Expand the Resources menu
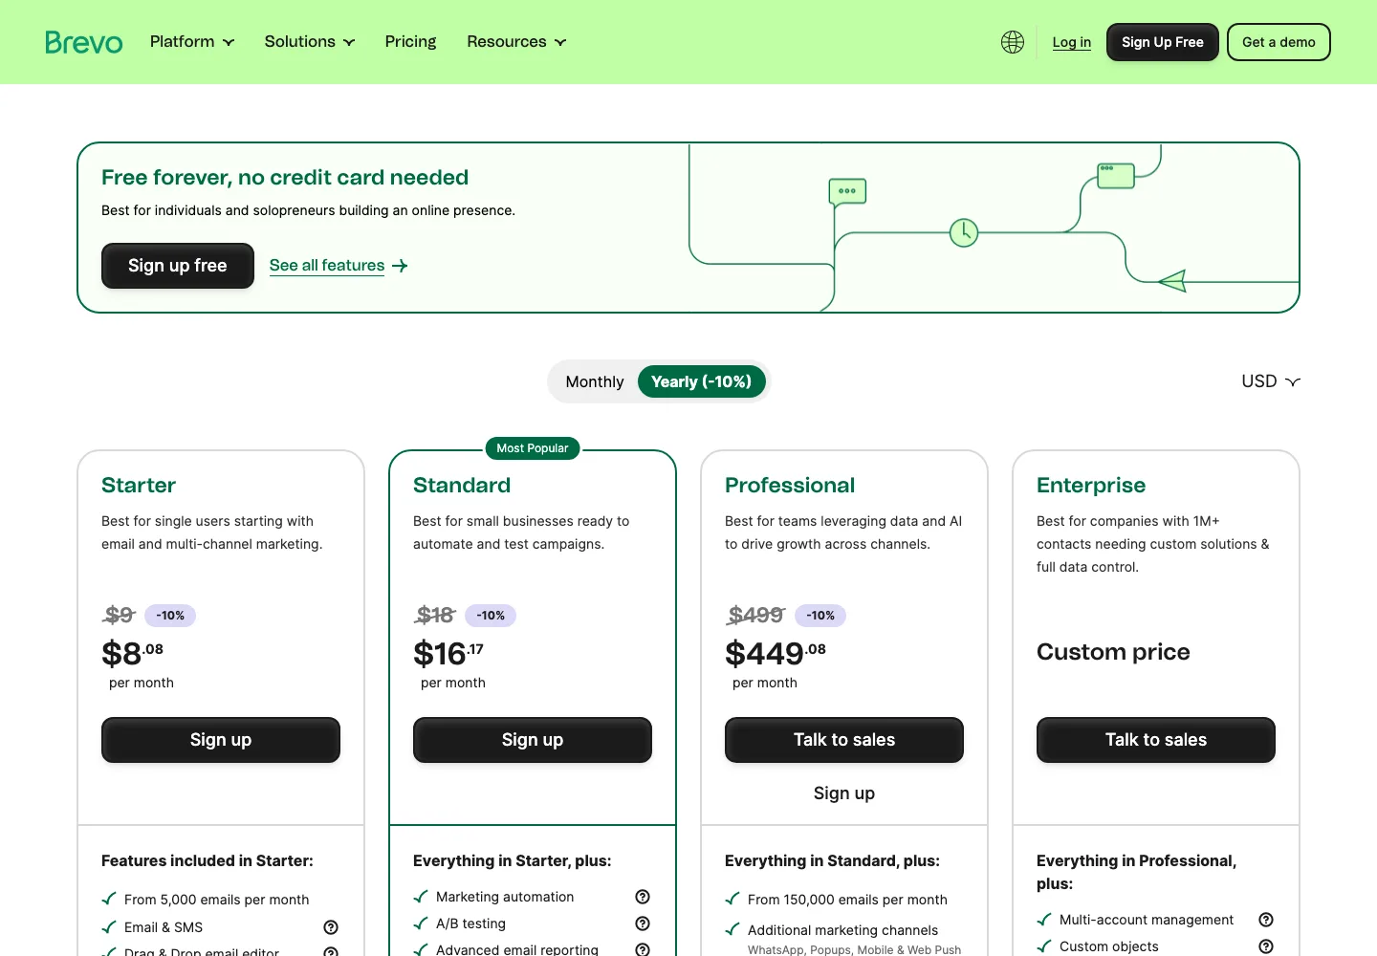This screenshot has height=956, width=1377. (x=516, y=42)
